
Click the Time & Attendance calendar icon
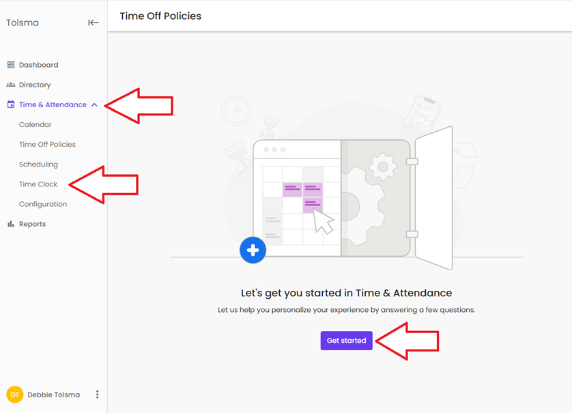click(x=11, y=104)
